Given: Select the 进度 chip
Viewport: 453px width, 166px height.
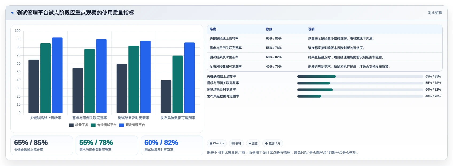Looking at the screenshot, I should pyautogui.click(x=253, y=144).
